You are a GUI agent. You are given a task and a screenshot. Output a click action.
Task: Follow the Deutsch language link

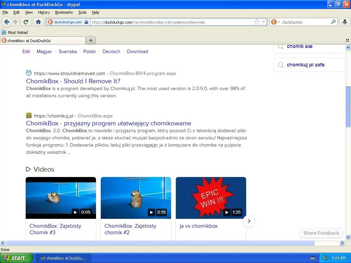pos(111,51)
